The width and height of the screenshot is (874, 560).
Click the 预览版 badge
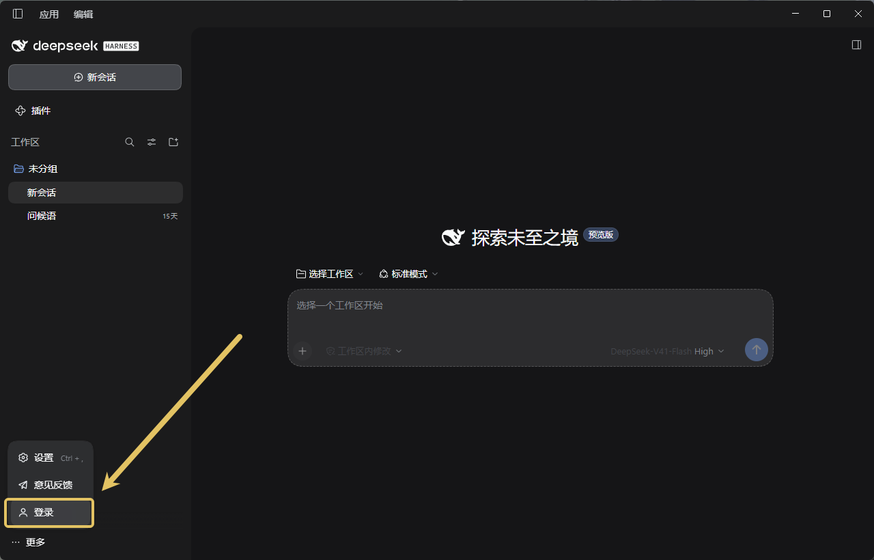tap(601, 235)
